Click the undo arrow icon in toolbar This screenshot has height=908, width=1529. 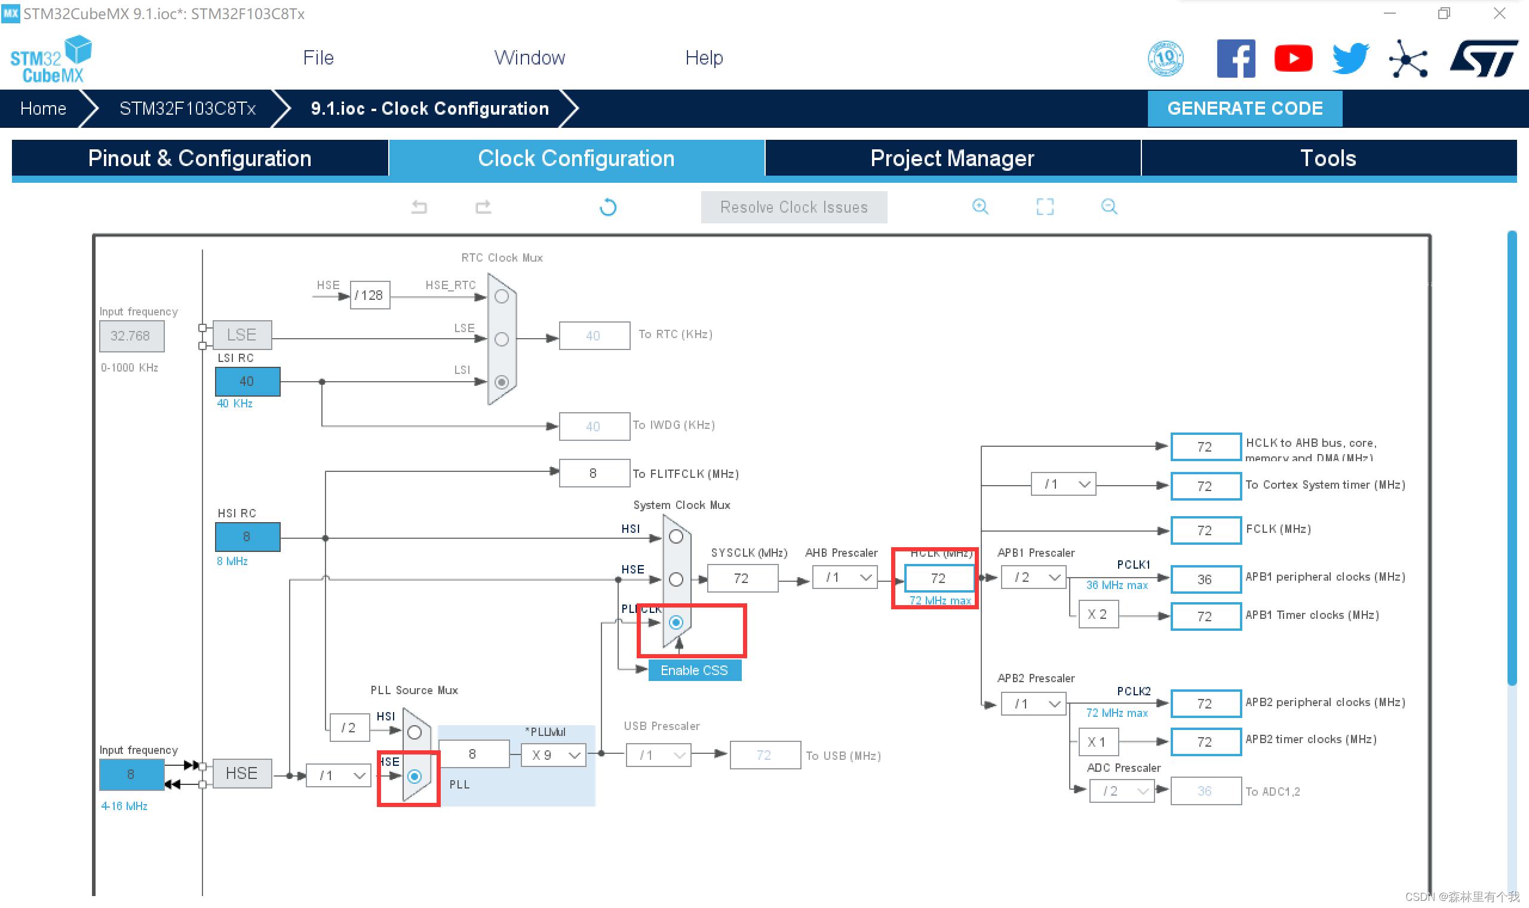[x=419, y=207]
